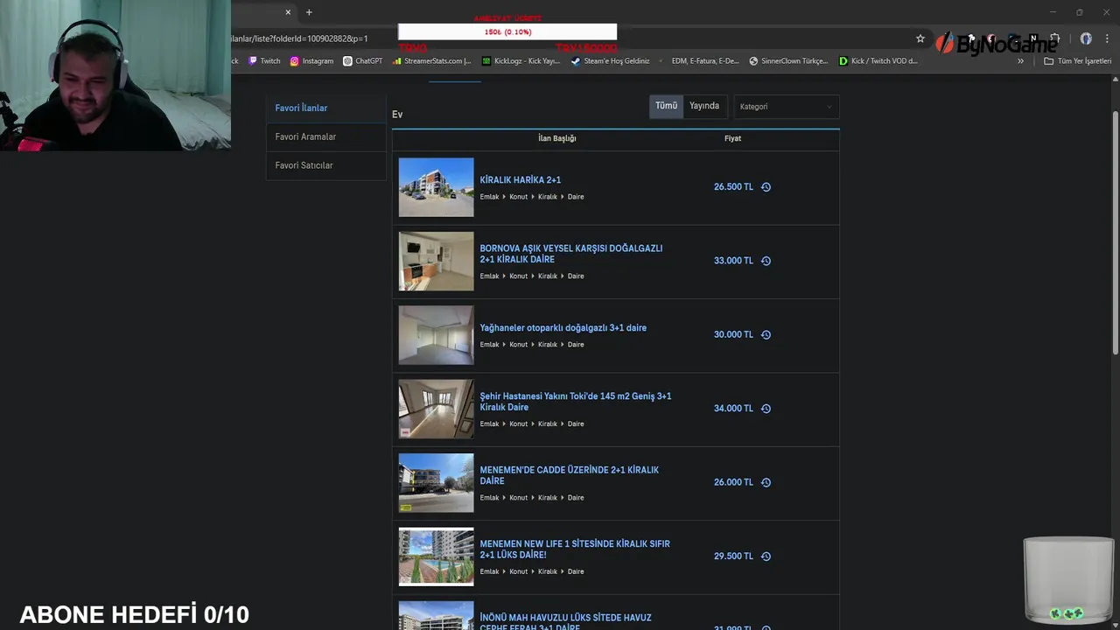The width and height of the screenshot is (1120, 630).
Task: Click the 30.000 TL price
Action: point(733,334)
